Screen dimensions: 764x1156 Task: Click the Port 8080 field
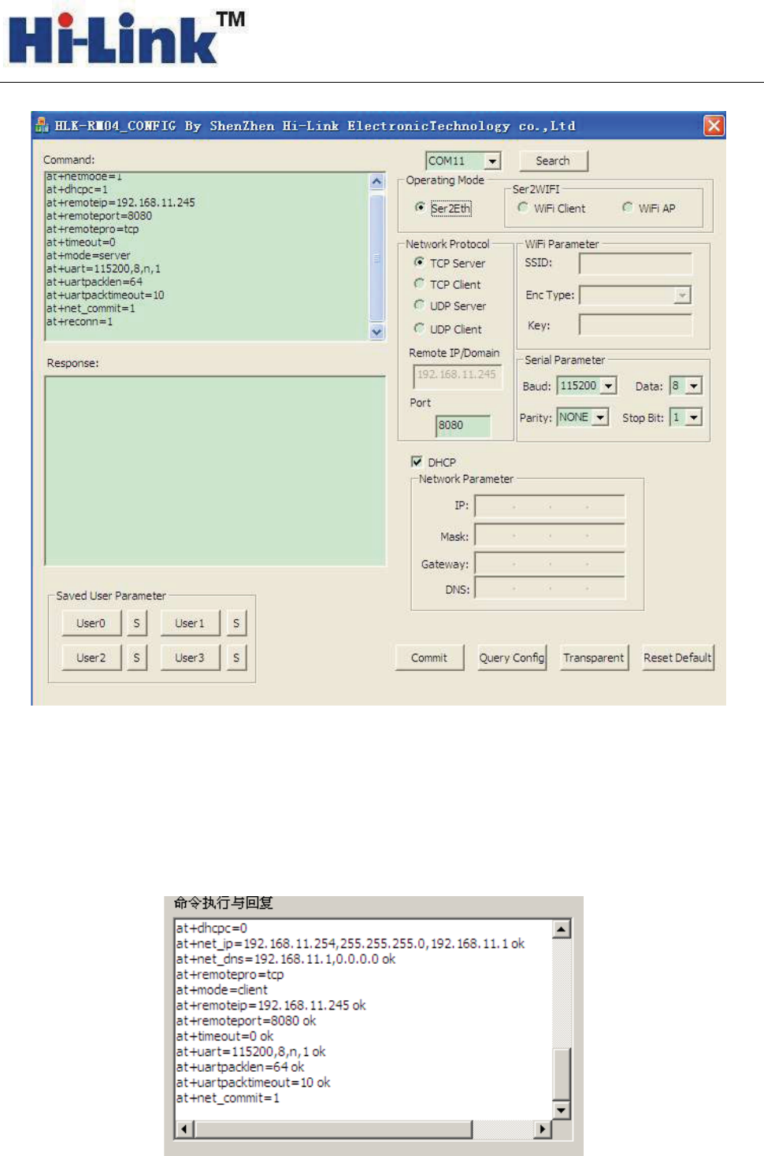[x=463, y=425]
